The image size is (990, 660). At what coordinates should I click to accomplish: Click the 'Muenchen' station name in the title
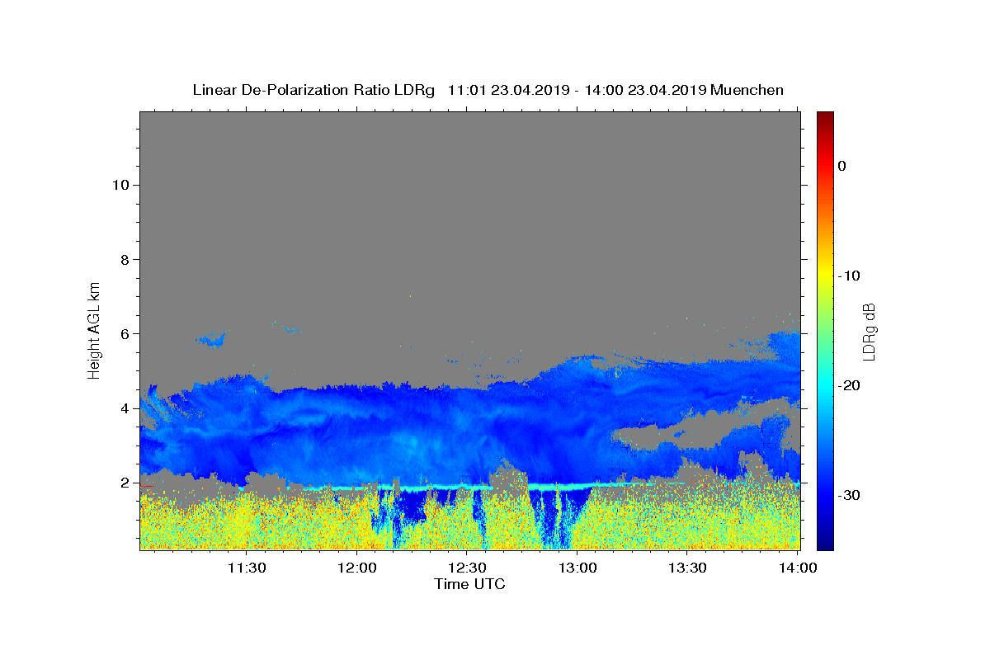click(747, 90)
